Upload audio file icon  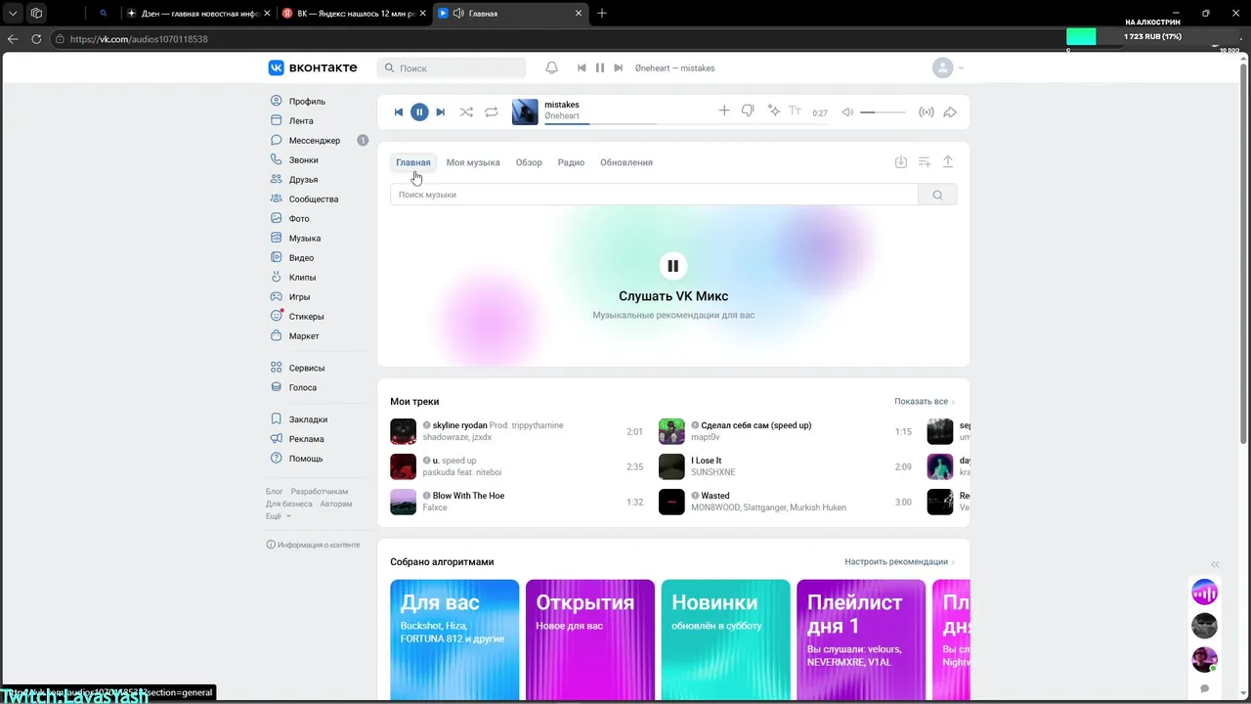948,162
